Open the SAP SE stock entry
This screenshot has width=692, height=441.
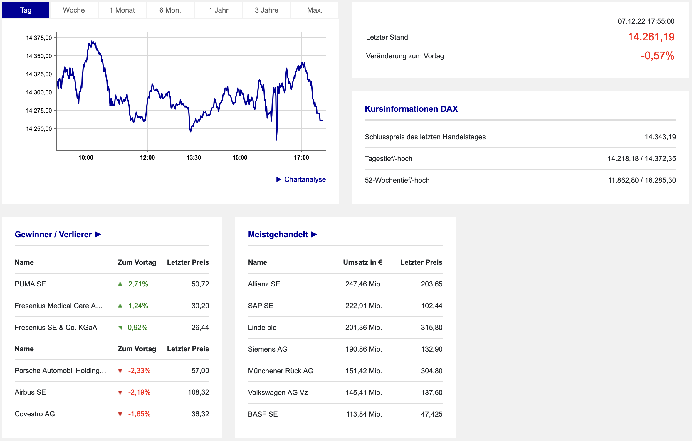pos(260,306)
